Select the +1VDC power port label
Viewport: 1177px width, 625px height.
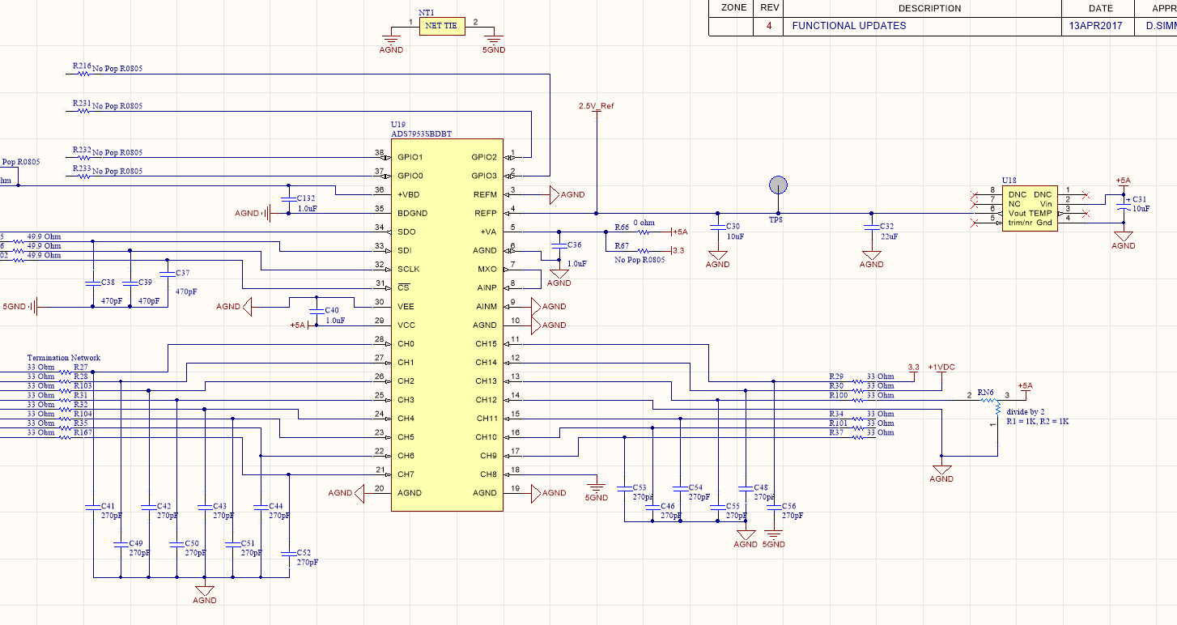pyautogui.click(x=941, y=367)
